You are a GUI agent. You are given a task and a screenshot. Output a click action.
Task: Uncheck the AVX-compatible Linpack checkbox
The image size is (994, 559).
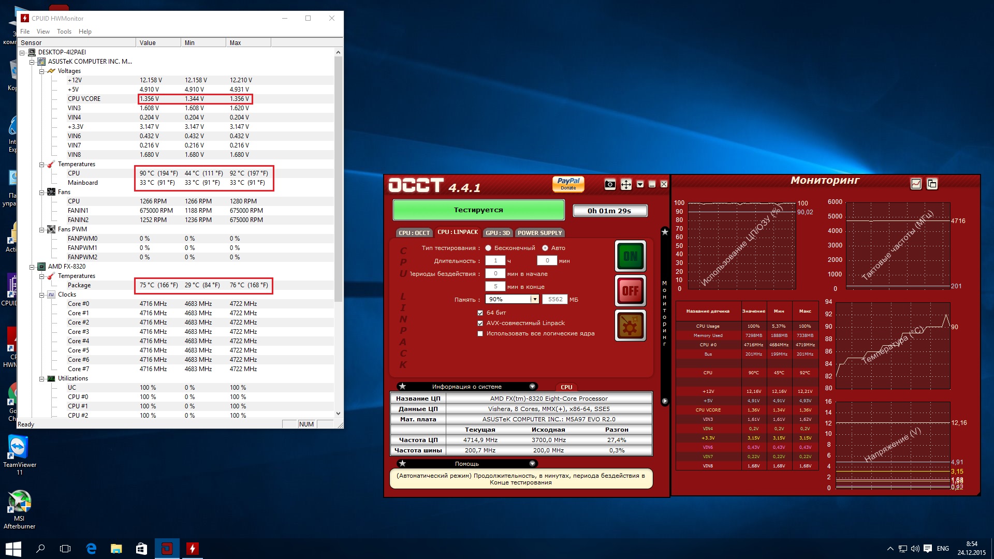pyautogui.click(x=480, y=323)
